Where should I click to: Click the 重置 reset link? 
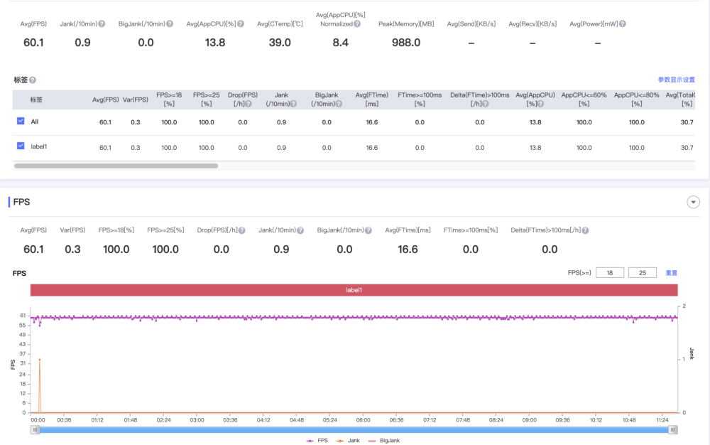(671, 273)
